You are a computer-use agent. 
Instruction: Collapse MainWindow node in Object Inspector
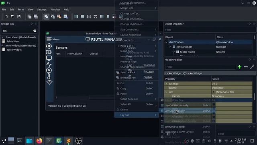166,42
